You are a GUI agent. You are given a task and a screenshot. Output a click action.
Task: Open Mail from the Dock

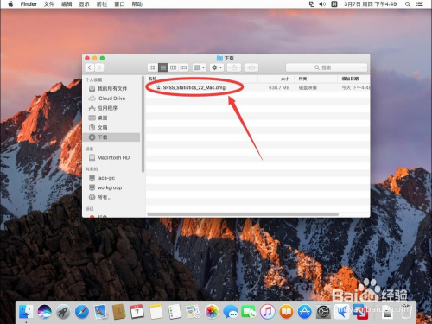click(100, 312)
